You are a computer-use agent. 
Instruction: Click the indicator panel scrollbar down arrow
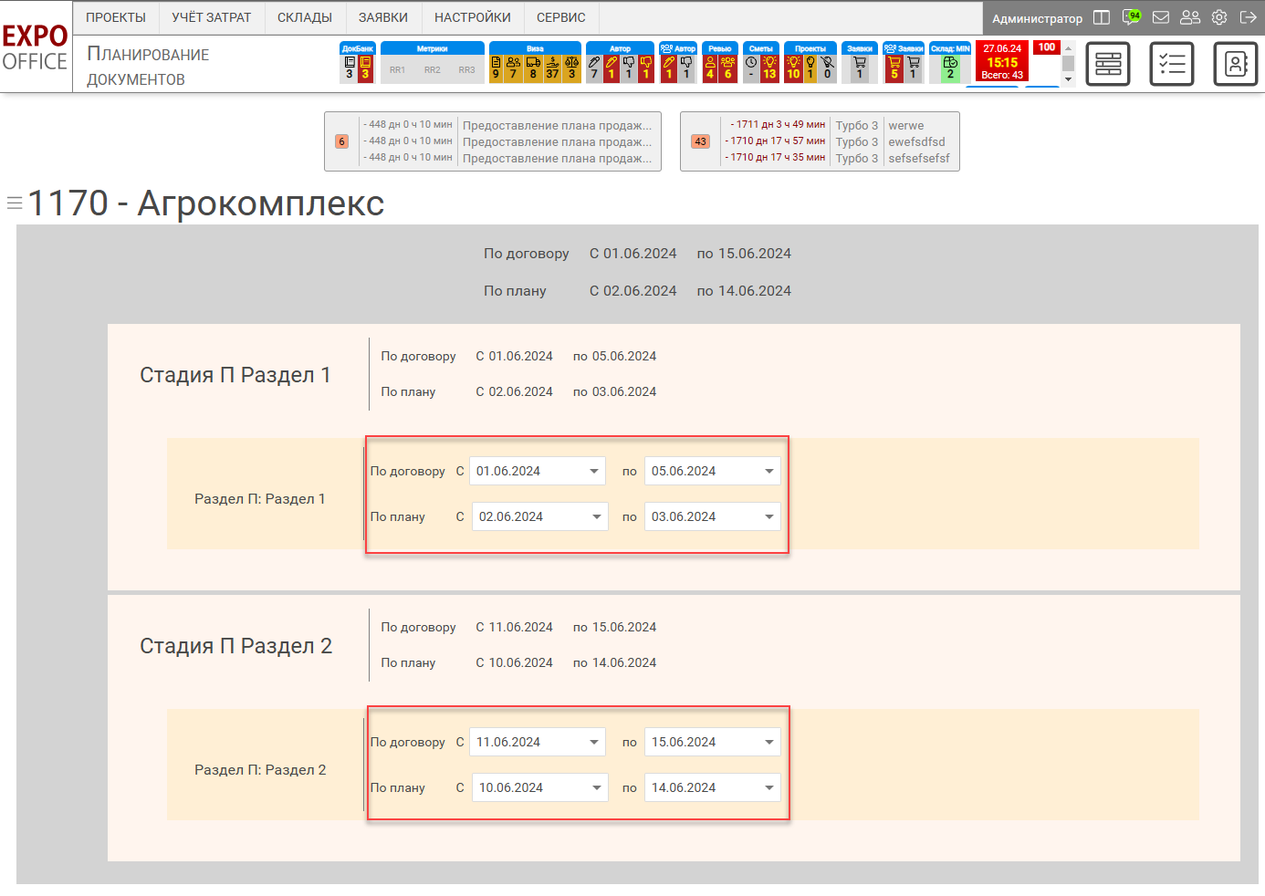1068,79
